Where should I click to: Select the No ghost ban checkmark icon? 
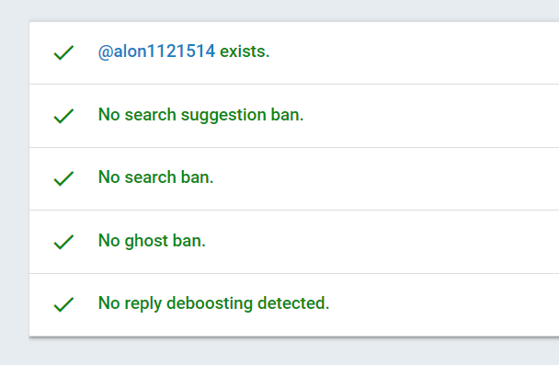point(63,242)
